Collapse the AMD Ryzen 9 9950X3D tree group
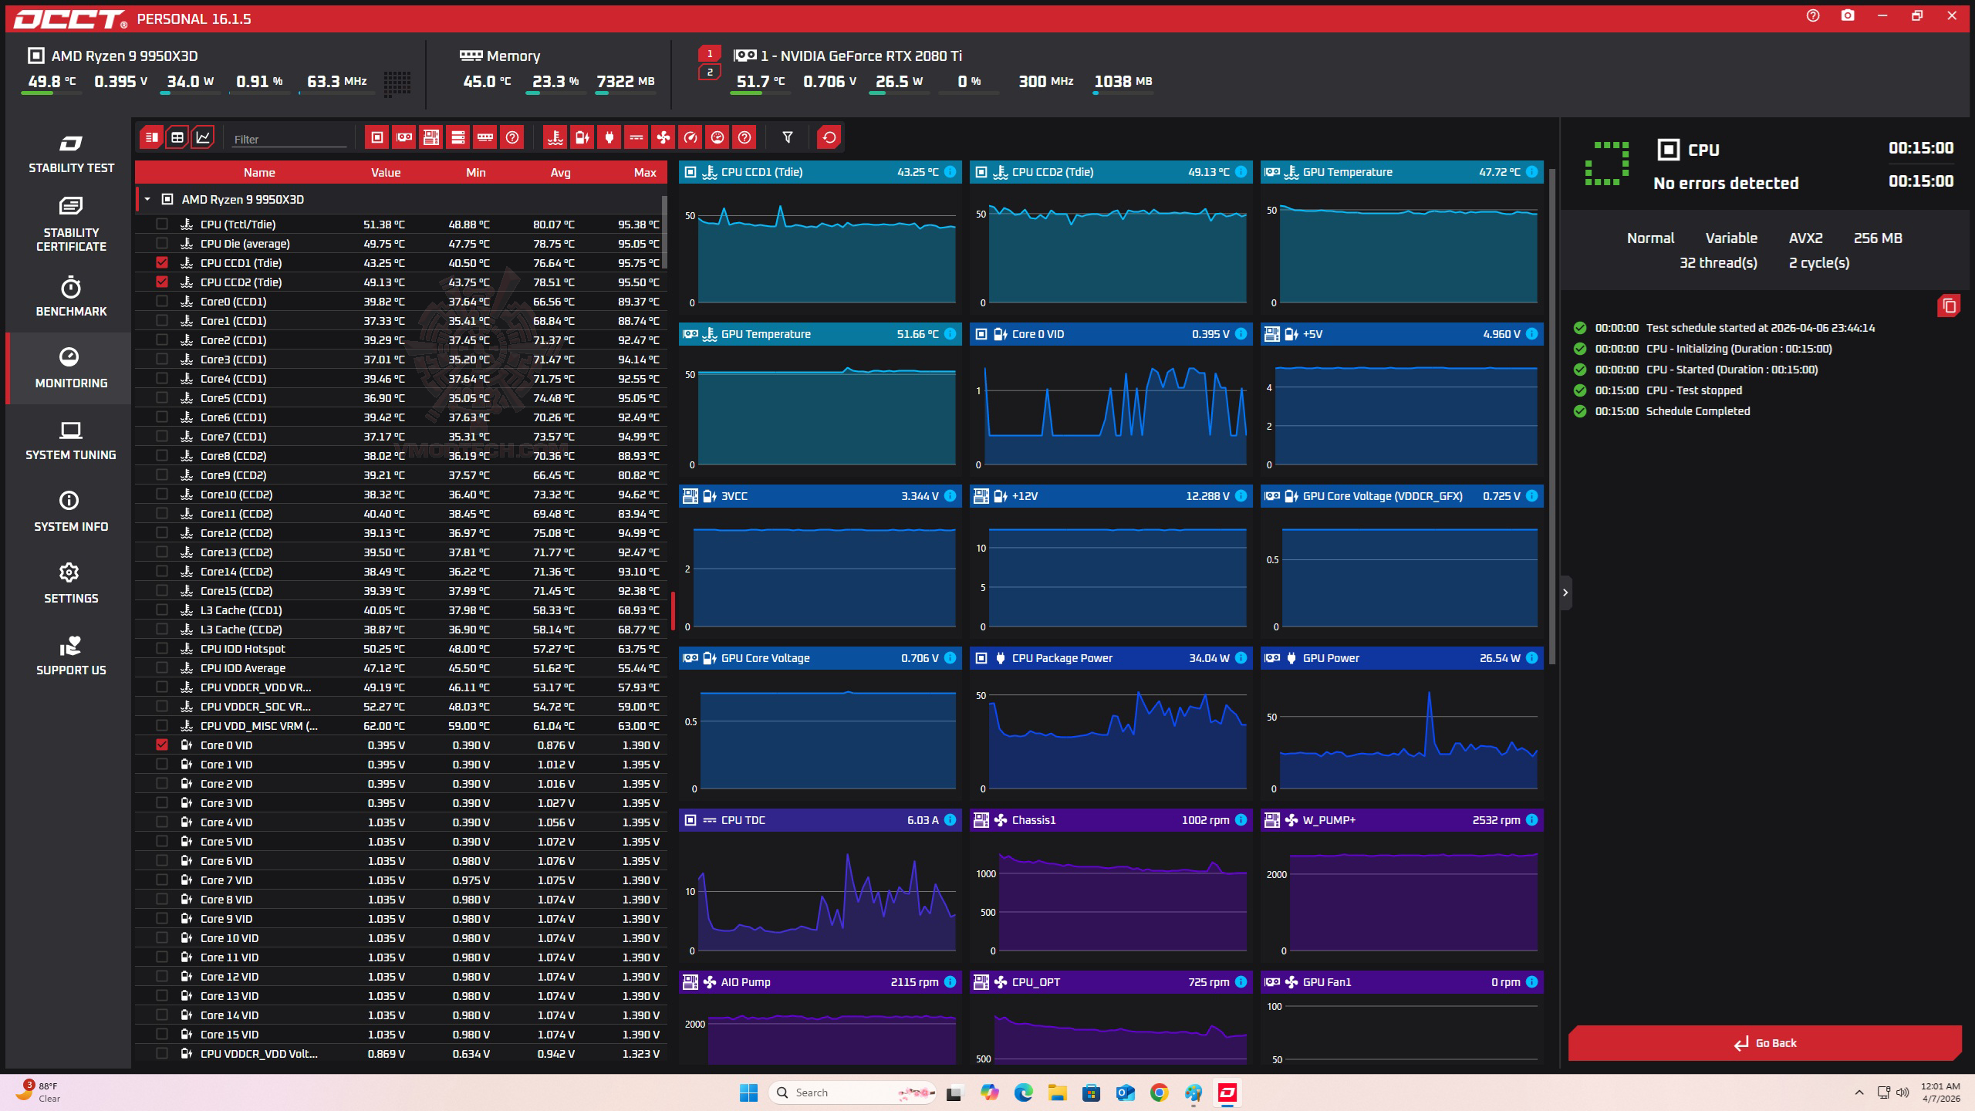Viewport: 1975px width, 1111px height. tap(147, 199)
